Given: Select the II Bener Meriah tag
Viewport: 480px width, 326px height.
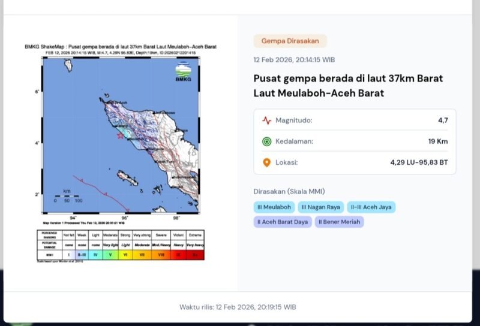Looking at the screenshot, I should tap(339, 222).
